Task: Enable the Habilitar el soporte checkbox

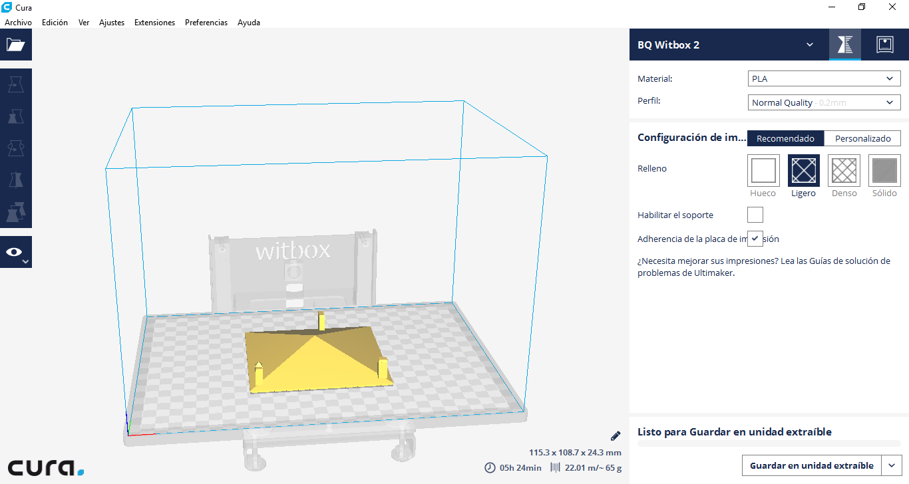Action: pyautogui.click(x=755, y=215)
